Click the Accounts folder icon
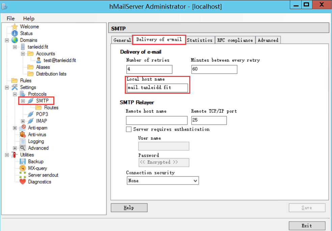 click(30, 54)
